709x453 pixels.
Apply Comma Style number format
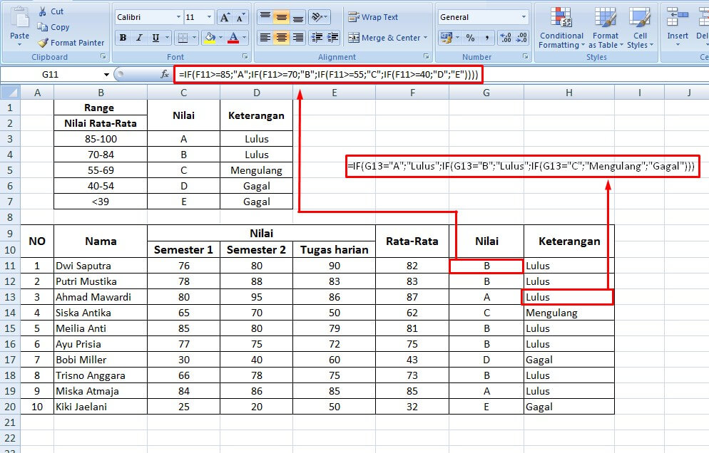(x=487, y=37)
